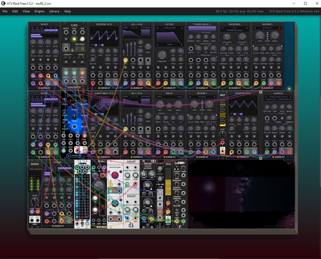Viewport: 321px width, 259px height.
Task: Click the LFO RATE 1 knob on Ensemble
Action: [x=227, y=37]
